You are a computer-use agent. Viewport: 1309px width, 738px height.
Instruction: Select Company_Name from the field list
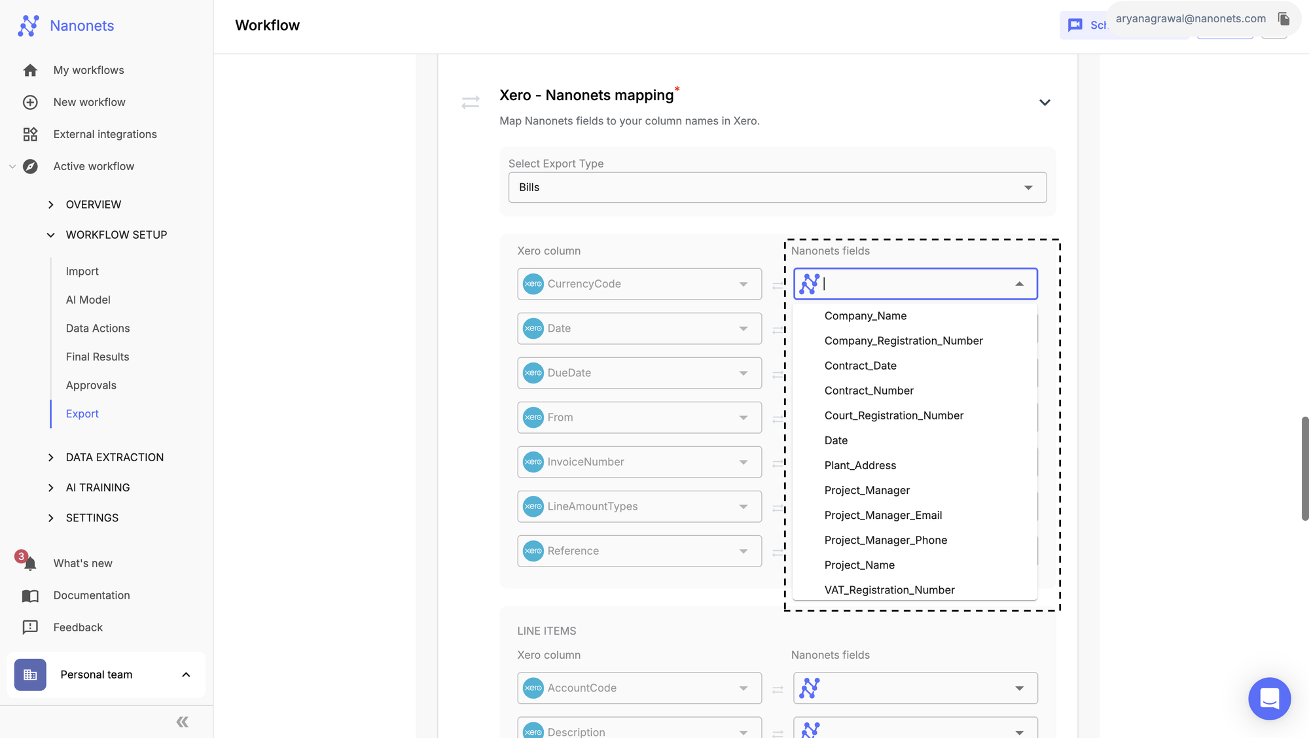point(865,316)
